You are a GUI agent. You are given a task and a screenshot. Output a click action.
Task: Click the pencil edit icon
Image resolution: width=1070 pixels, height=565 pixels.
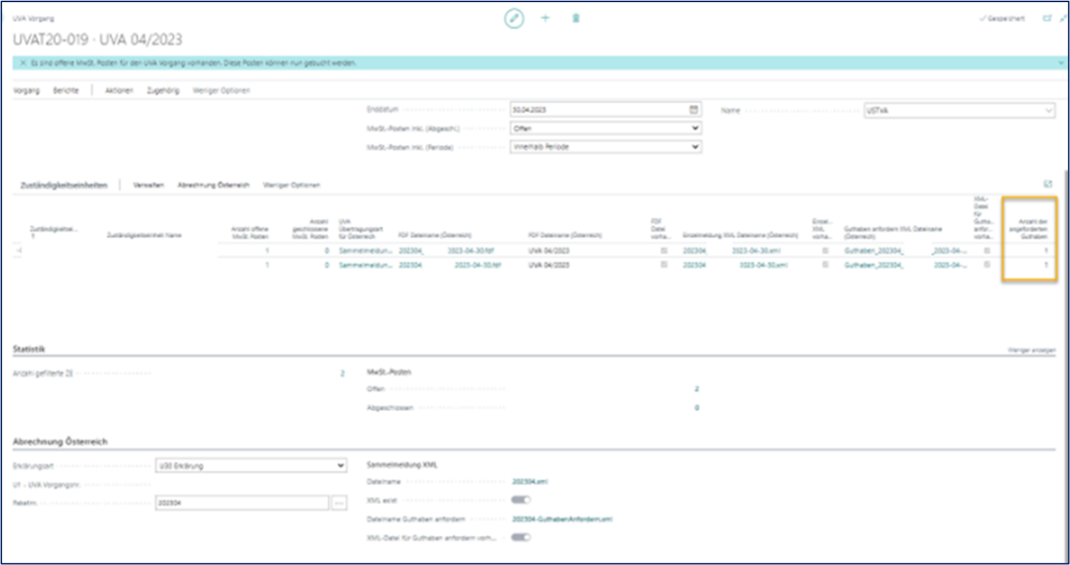click(x=514, y=18)
